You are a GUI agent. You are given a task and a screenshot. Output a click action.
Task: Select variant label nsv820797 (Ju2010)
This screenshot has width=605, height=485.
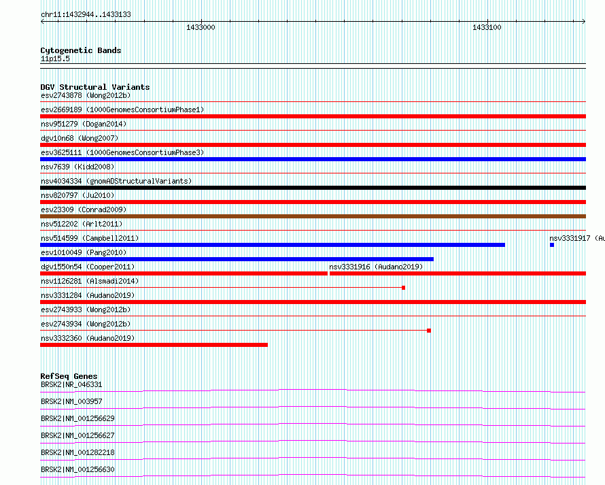coord(77,195)
